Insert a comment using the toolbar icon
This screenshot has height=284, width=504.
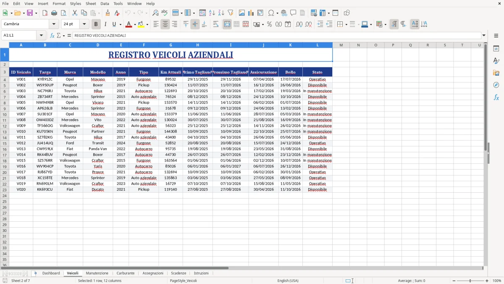294,13
